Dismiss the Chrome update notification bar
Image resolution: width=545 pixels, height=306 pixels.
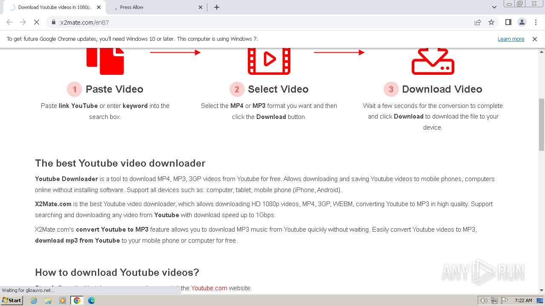coord(535,39)
